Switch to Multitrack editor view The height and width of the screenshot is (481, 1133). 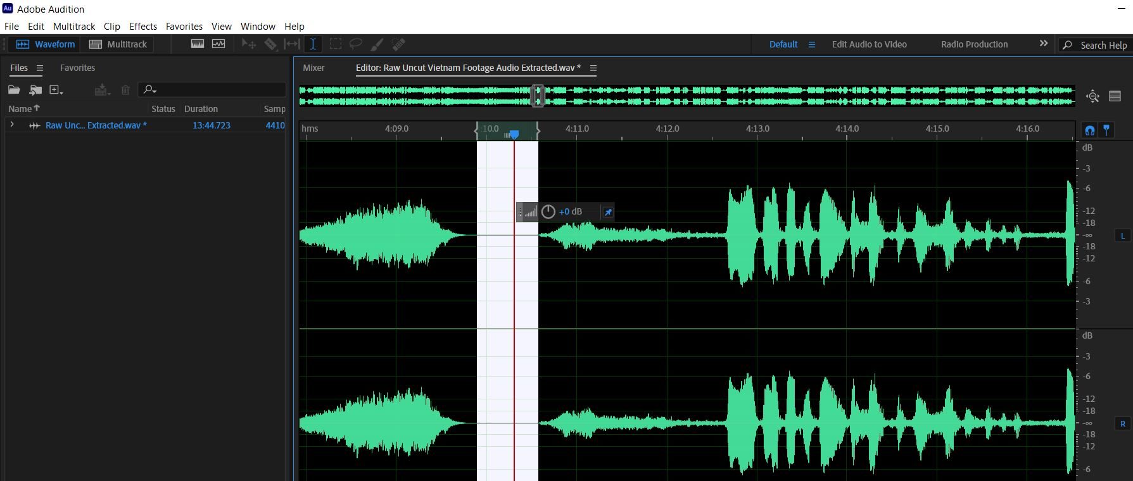pos(118,44)
